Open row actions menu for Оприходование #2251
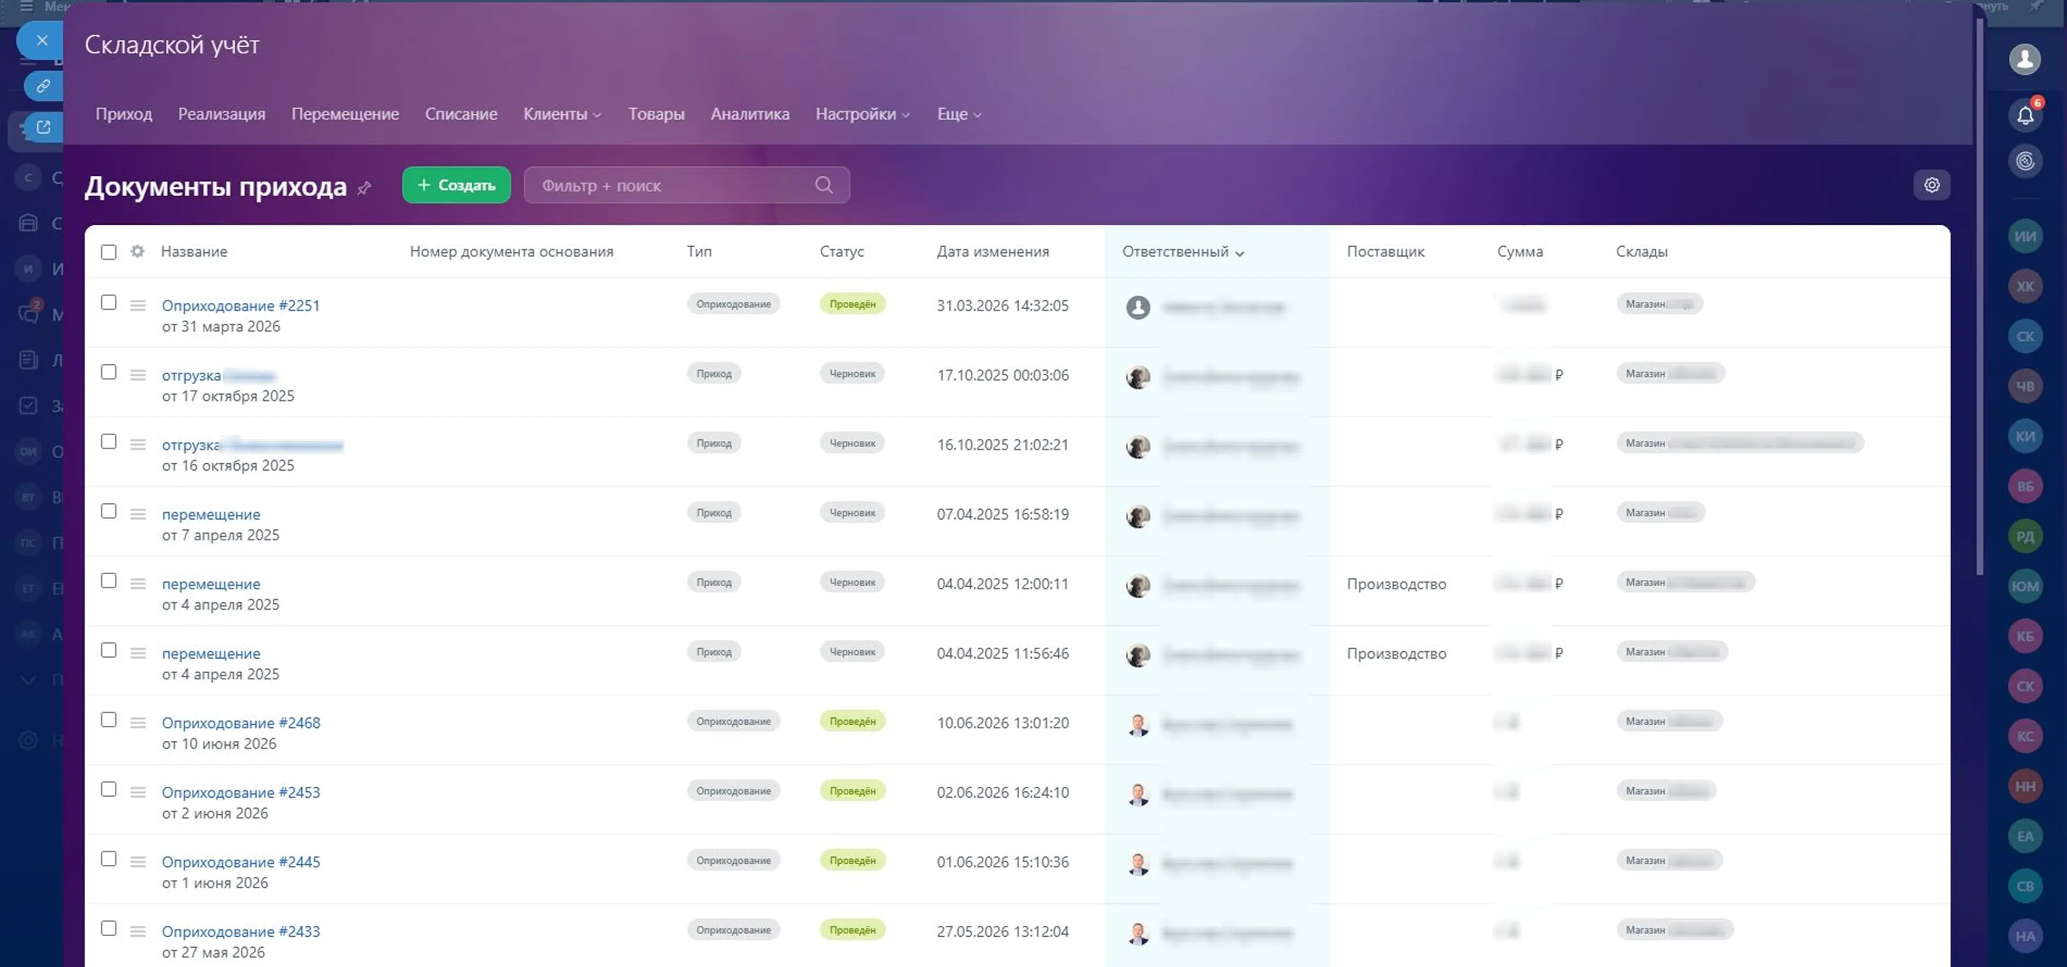This screenshot has height=967, width=2067. (x=138, y=305)
